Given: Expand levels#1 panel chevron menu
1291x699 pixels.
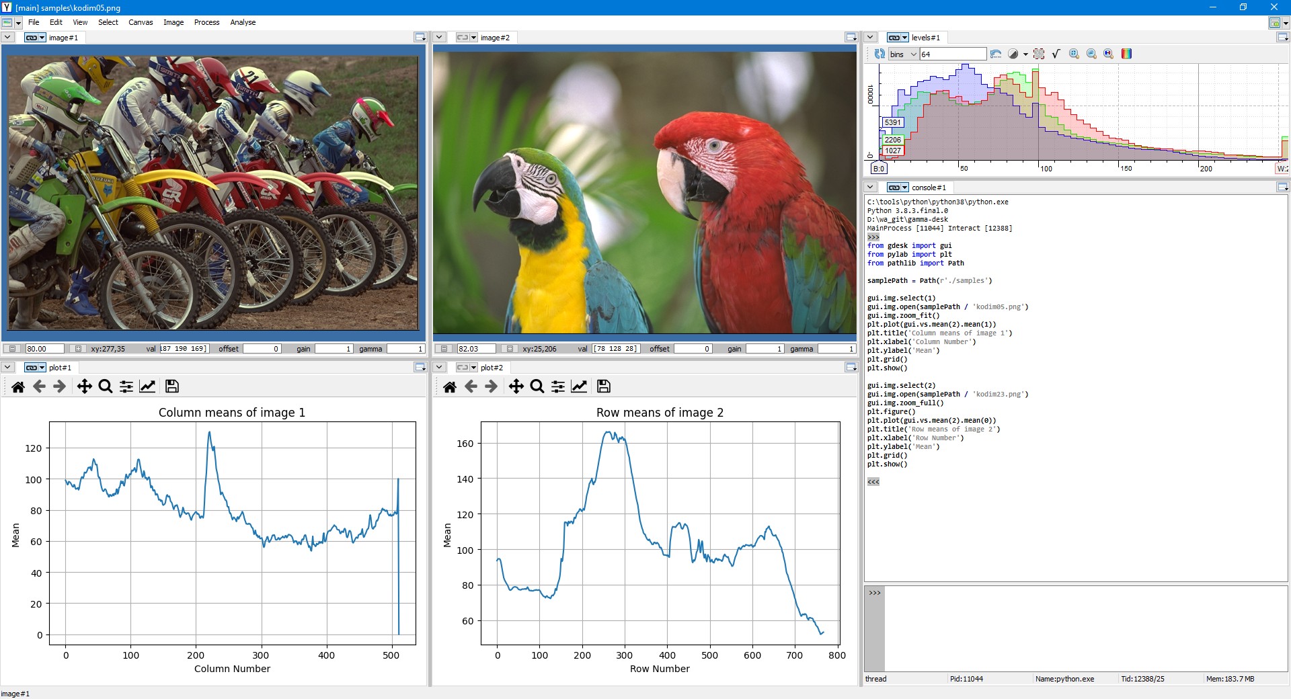Looking at the screenshot, I should coord(870,38).
